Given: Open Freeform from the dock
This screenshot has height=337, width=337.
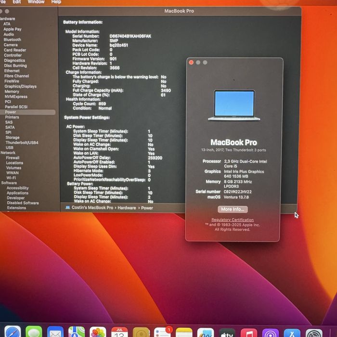Looking at the screenshot, I should pos(206,333).
